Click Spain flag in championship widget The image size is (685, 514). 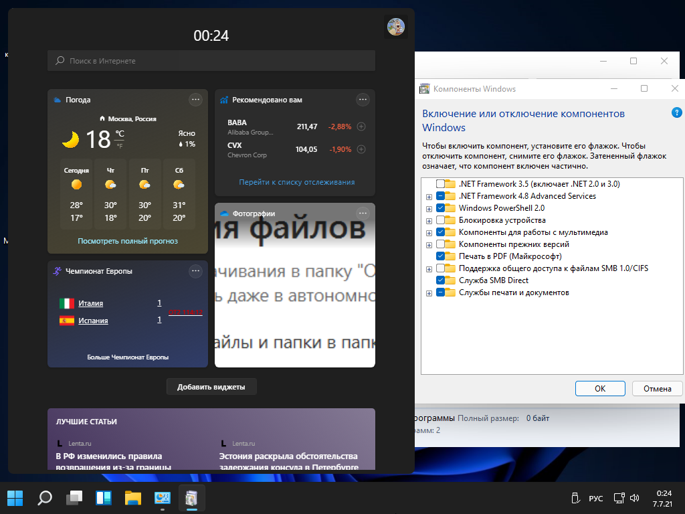(67, 321)
